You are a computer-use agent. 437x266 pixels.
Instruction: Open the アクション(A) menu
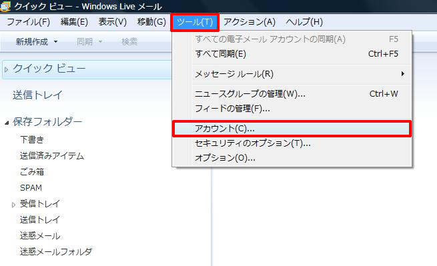point(250,22)
